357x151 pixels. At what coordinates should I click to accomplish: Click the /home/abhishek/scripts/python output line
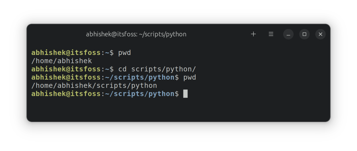[94, 86]
